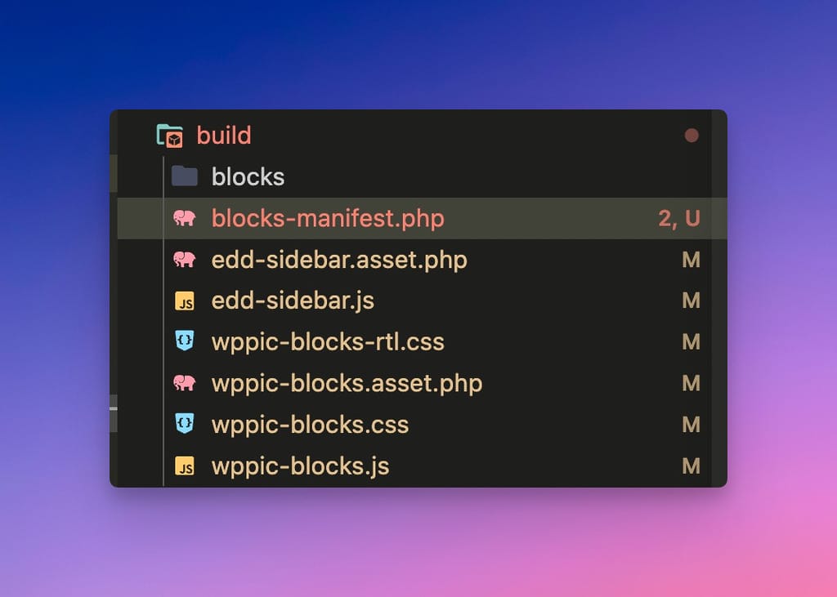The width and height of the screenshot is (837, 597).
Task: Click the build folder change indicator dot
Action: [x=692, y=136]
